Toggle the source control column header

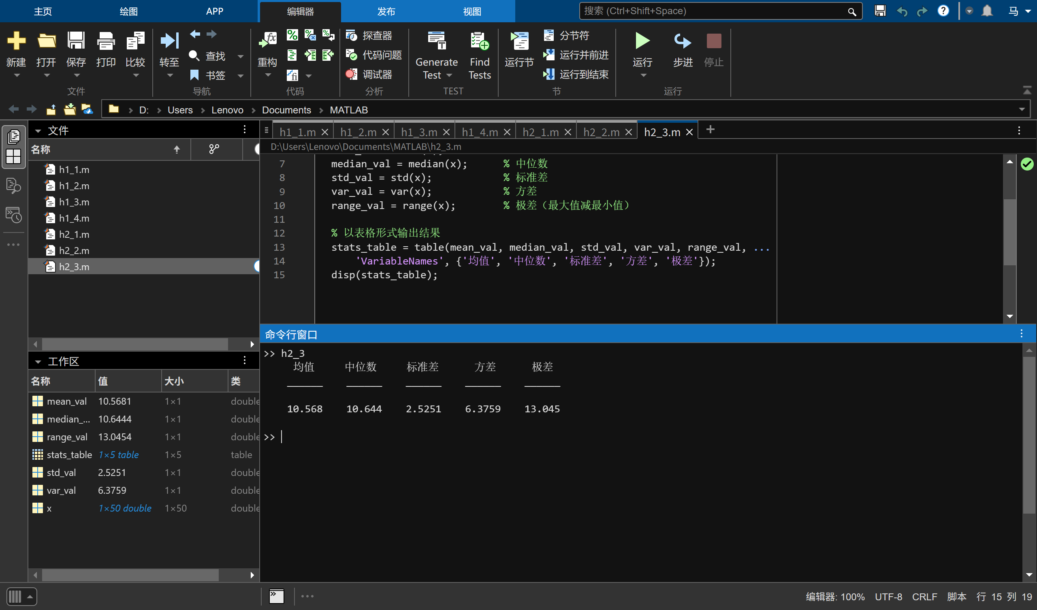click(214, 149)
